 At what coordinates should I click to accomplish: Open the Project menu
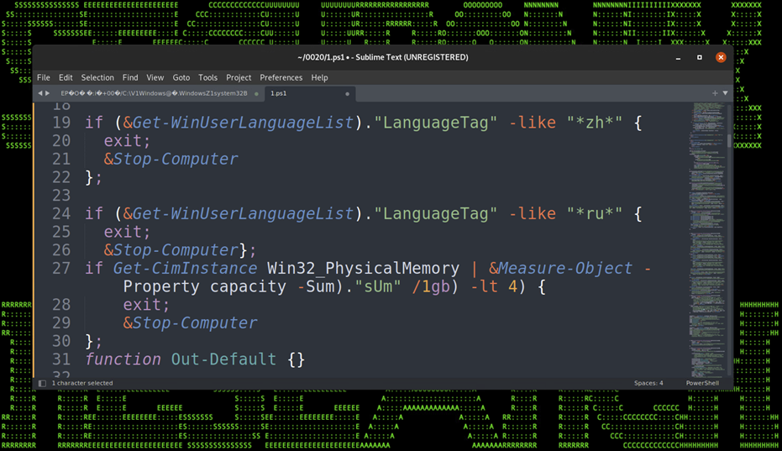239,77
